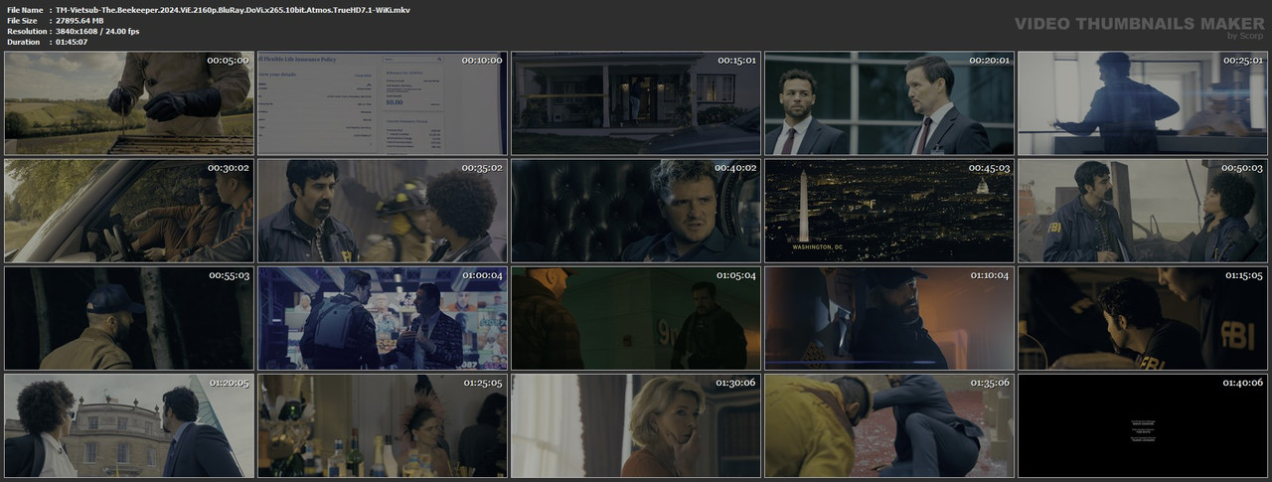Select the thumbnail at 00:40:02
1272x482 pixels.
(x=635, y=211)
